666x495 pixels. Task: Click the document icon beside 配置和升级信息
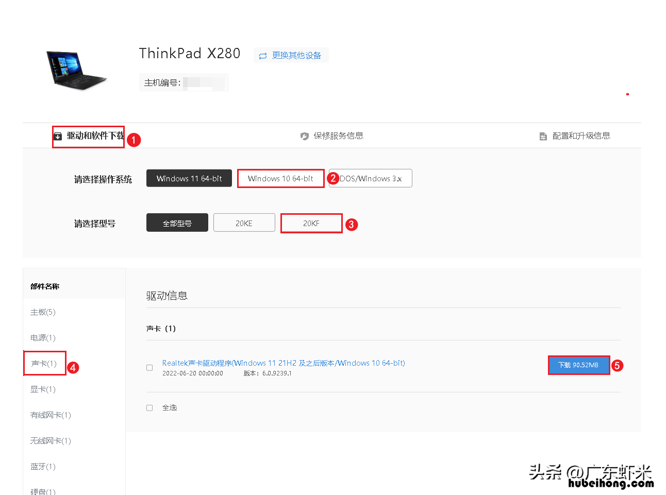tap(543, 136)
